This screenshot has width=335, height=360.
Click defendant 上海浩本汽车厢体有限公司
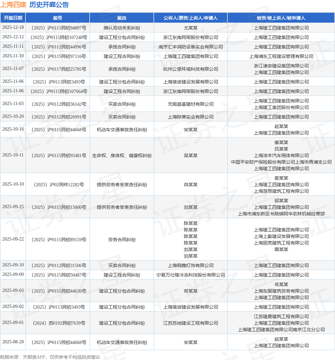281,155
